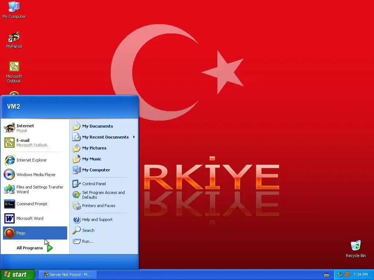Start Windows Media Player from Start menu
The width and height of the screenshot is (374, 280).
(x=35, y=175)
